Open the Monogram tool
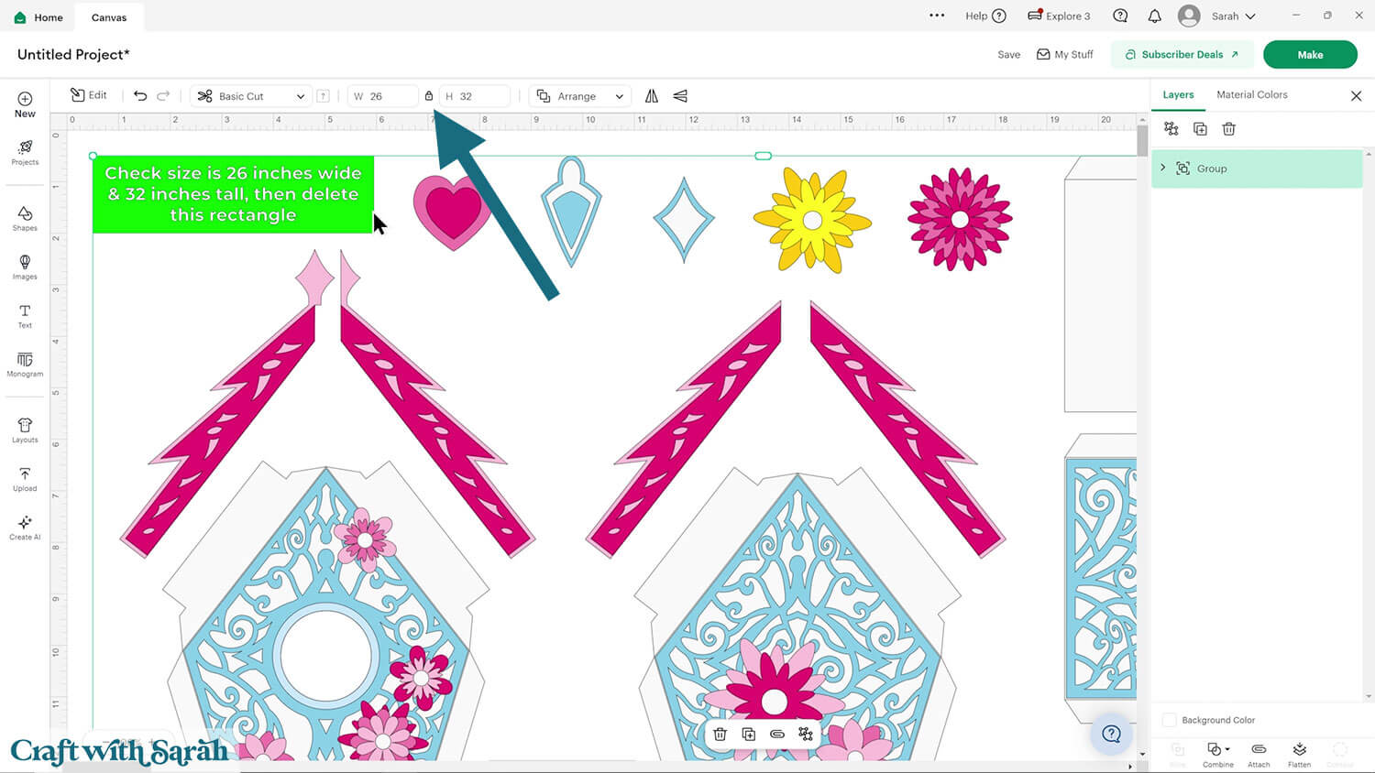Screen dimensions: 1375x773 (25, 364)
